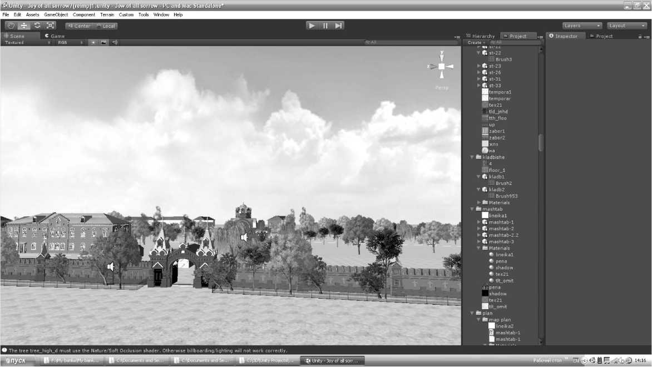
Task: Toggle the Local handle rotation button
Action: (106, 26)
